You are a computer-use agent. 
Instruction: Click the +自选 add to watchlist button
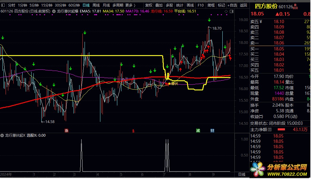(233, 5)
